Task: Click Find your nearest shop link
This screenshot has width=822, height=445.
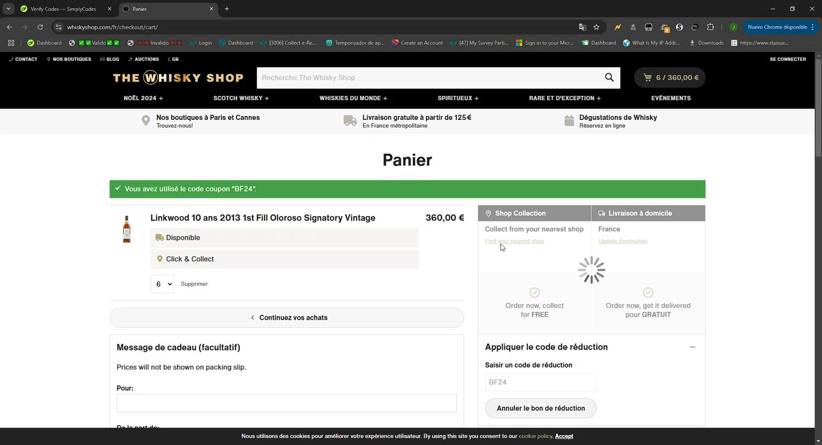Action: point(515,241)
